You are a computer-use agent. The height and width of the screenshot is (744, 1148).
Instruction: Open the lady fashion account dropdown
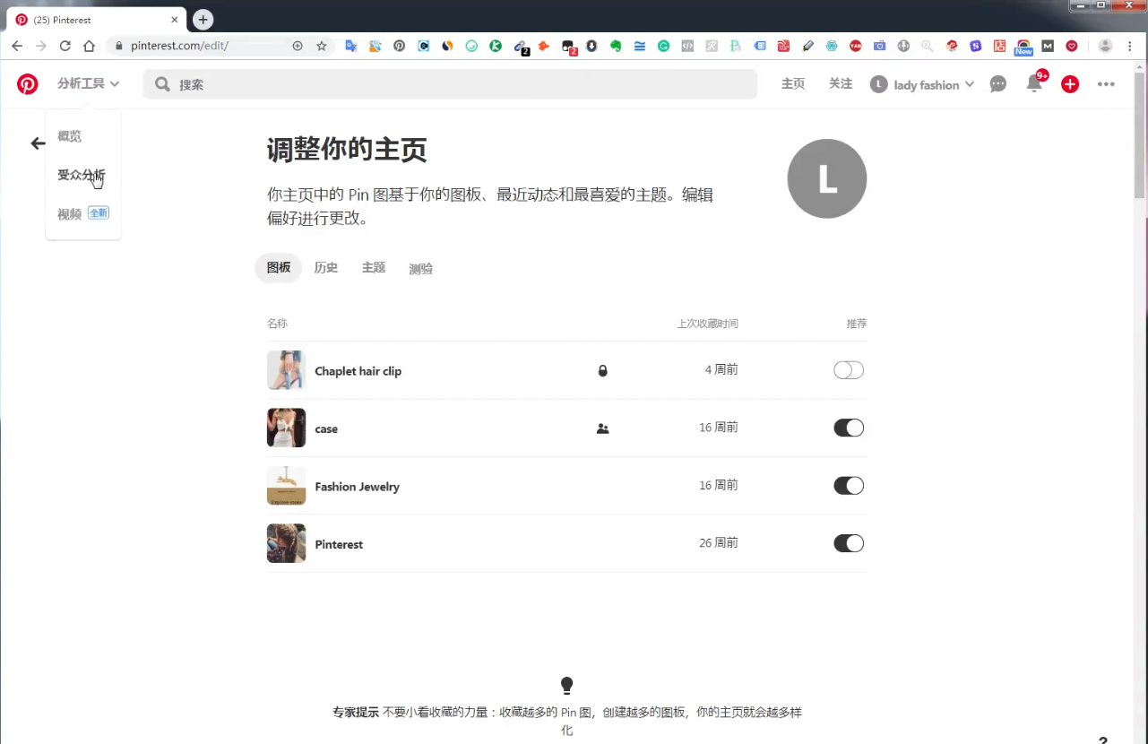tap(922, 84)
